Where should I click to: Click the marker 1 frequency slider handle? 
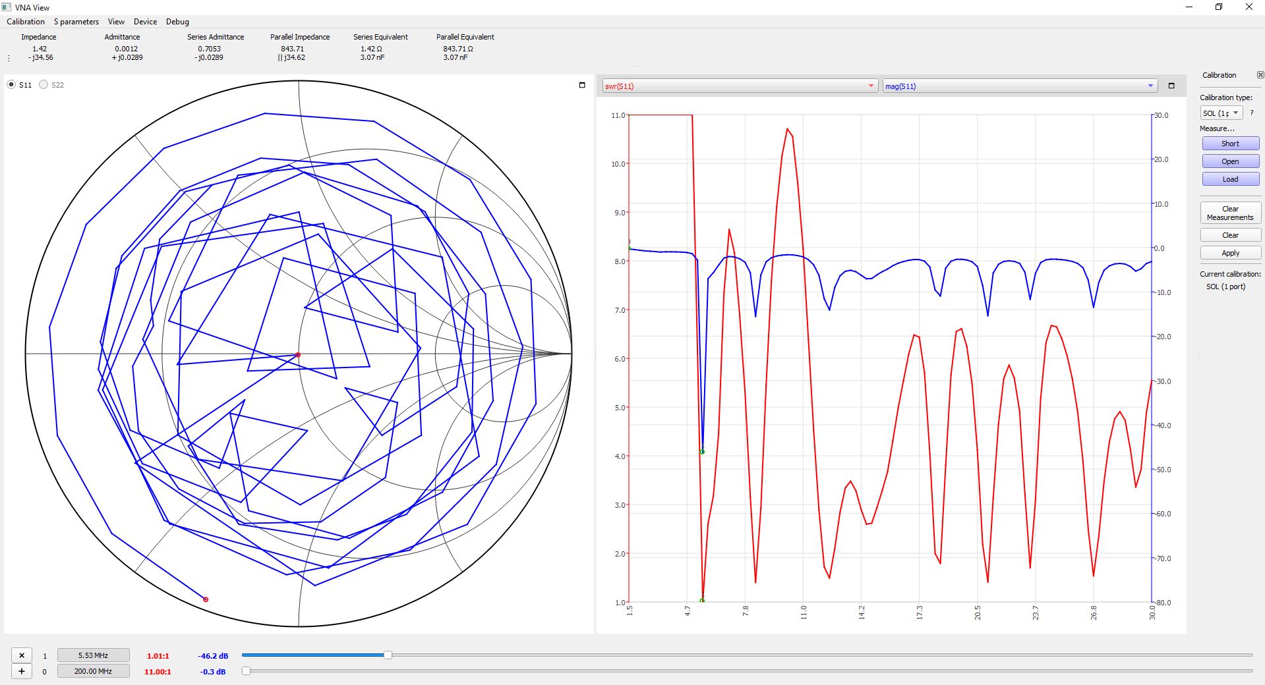(388, 655)
